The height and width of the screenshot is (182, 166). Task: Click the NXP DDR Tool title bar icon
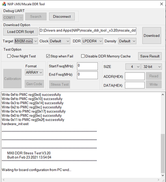click(4, 4)
